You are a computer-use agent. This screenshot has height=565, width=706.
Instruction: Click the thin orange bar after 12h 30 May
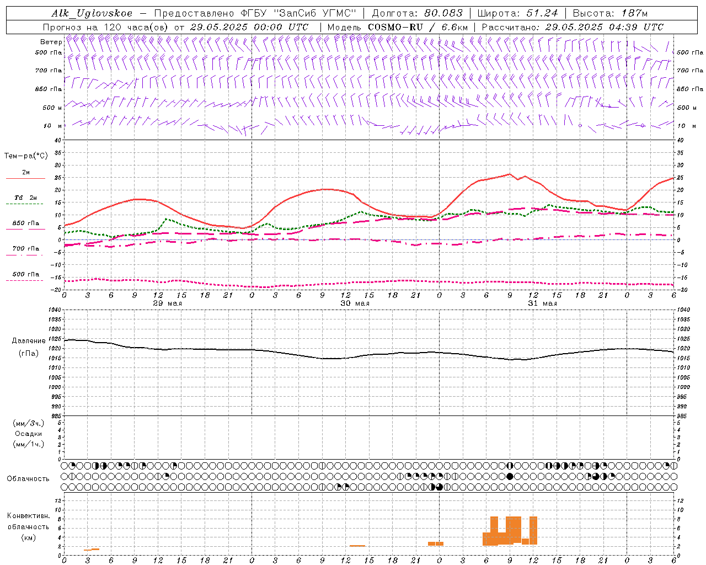357,546
